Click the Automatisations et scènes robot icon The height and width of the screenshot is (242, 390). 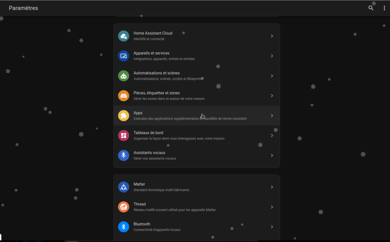click(x=124, y=76)
